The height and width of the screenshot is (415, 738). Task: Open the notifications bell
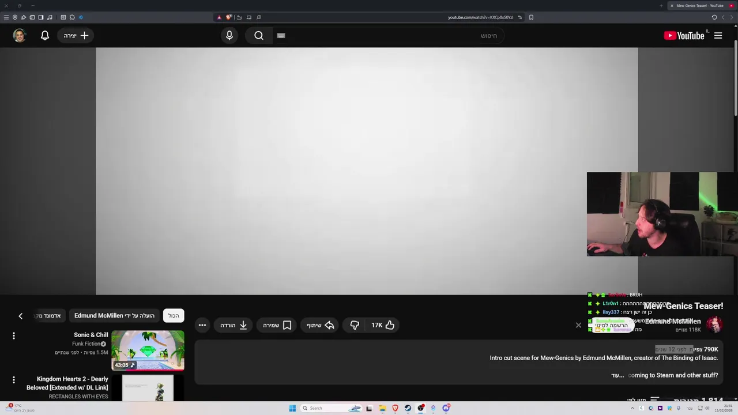pyautogui.click(x=45, y=36)
